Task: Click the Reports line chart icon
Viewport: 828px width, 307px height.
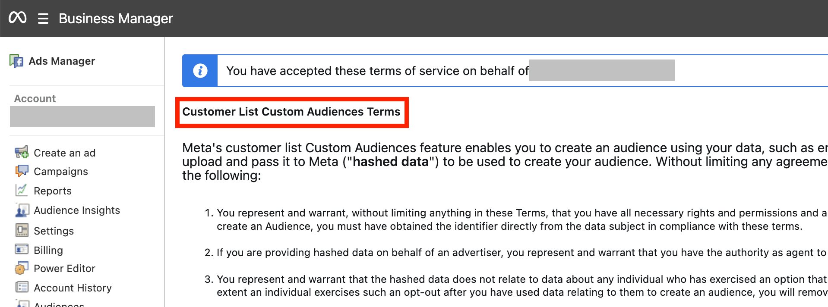Action: [x=21, y=190]
